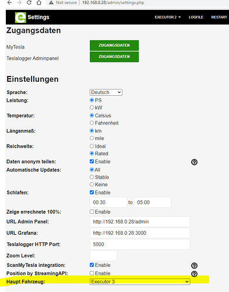Open Teslalogger Adminpanel Zugangsdaten button
229x292 pixels.
point(114,57)
